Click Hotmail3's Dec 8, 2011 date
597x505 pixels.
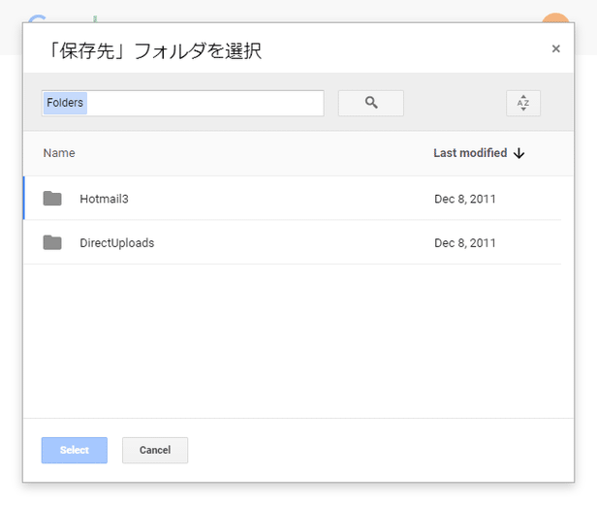[465, 199]
